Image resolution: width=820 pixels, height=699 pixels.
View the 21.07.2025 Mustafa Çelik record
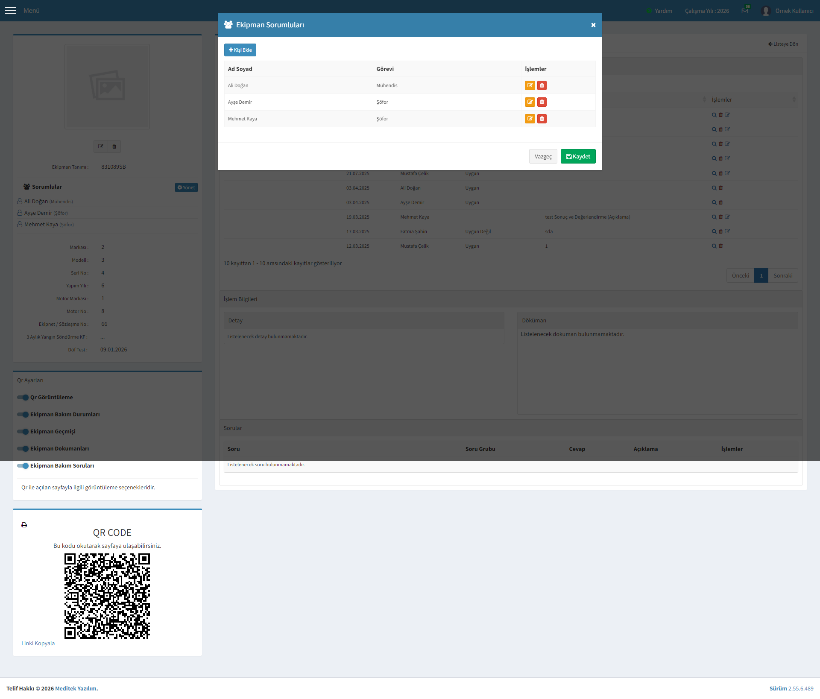coord(714,173)
